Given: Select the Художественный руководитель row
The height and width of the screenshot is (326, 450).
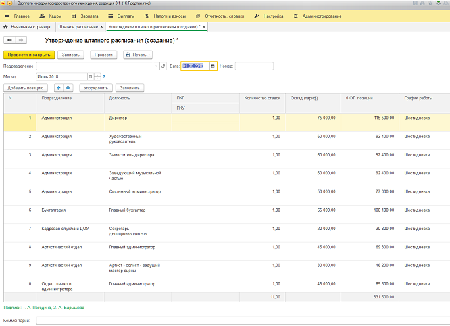Looking at the screenshot, I should pyautogui.click(x=227, y=141).
